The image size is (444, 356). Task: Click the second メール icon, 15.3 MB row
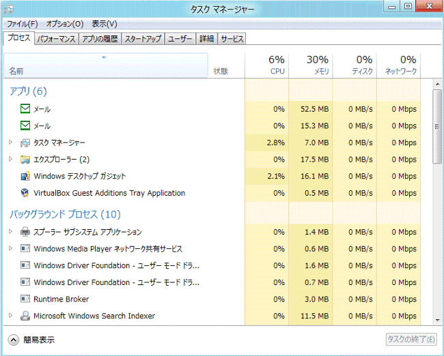(25, 125)
